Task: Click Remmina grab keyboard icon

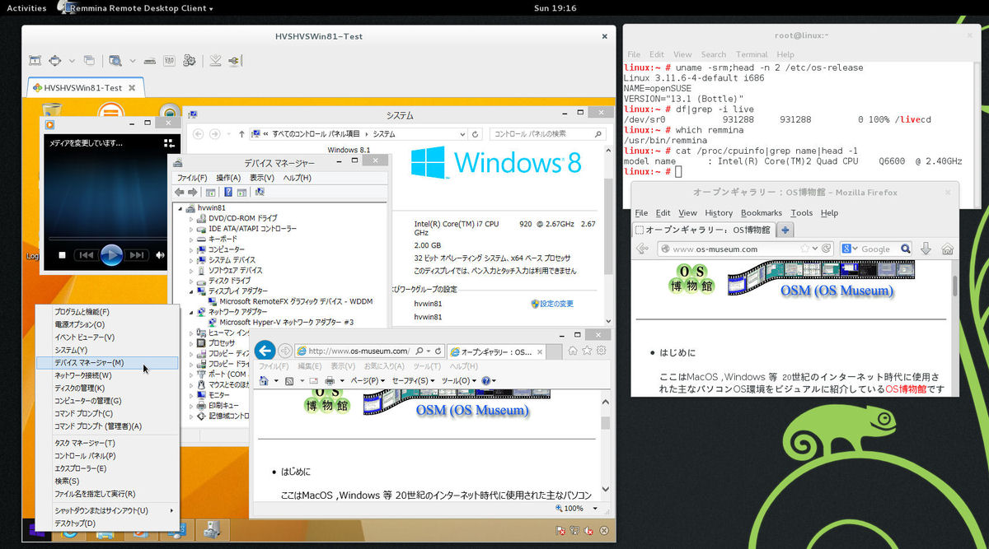Action: [149, 60]
